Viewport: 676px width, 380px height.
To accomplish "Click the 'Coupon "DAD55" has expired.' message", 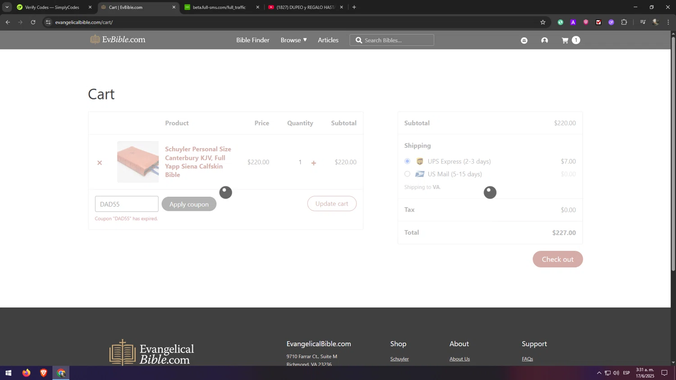I will 126,219.
